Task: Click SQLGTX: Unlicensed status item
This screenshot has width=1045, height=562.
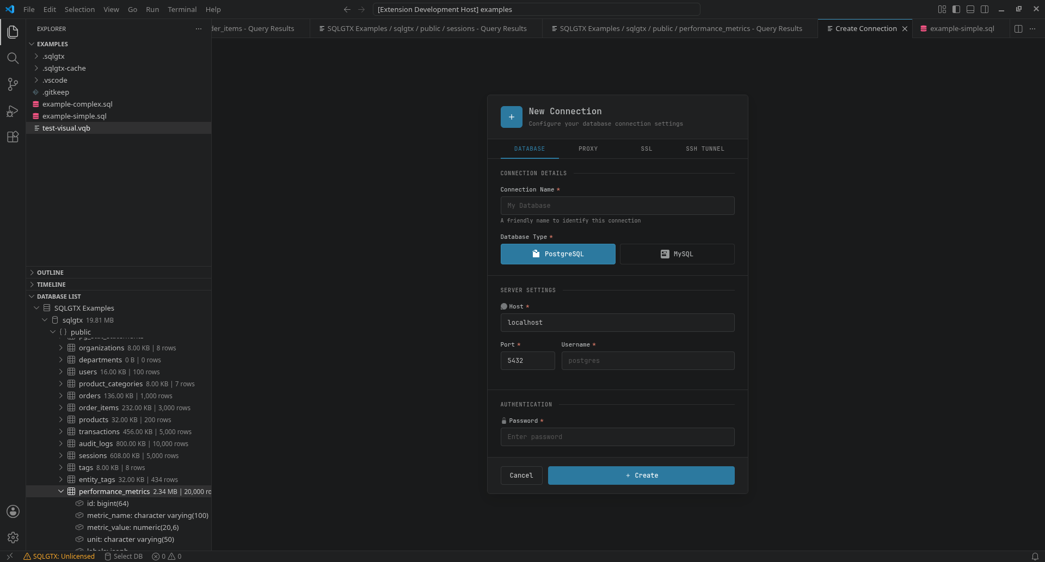Action: 59,557
